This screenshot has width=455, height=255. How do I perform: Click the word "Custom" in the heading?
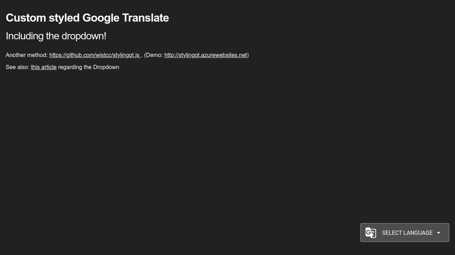click(x=25, y=18)
